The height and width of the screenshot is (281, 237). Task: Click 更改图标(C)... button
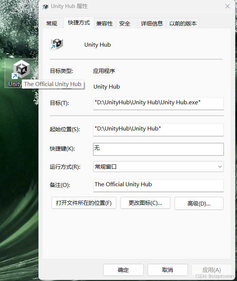pos(145,203)
